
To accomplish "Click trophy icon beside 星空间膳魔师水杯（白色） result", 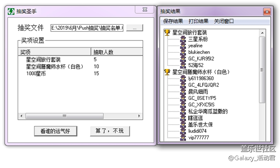I will tap(167, 72).
